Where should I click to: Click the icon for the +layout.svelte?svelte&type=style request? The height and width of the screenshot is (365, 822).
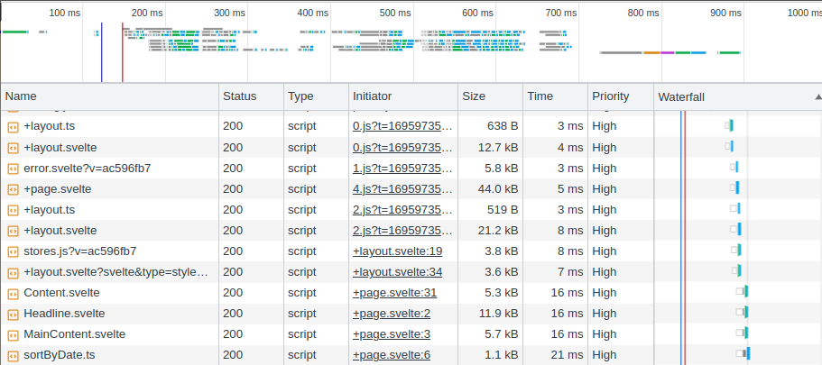click(13, 272)
